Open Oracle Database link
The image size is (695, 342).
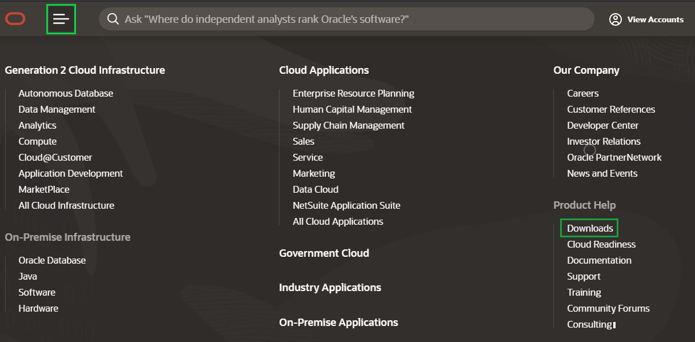pos(52,260)
